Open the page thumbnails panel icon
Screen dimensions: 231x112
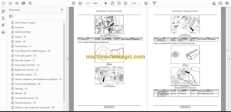coord(3,11)
